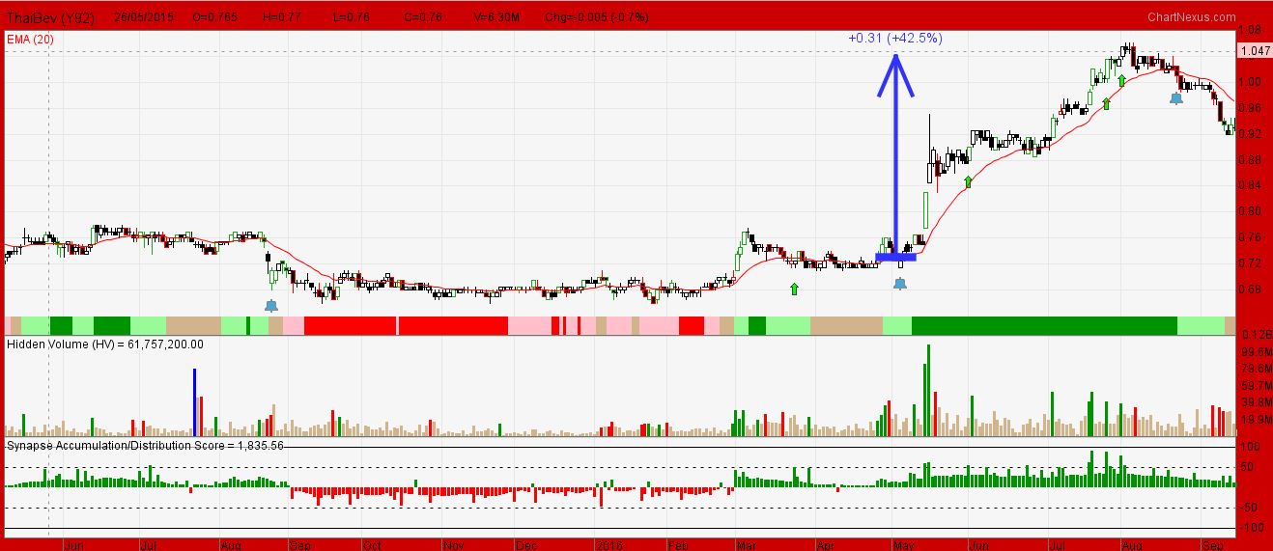Select the green up arrow below 0.84 level
Image resolution: width=1273 pixels, height=551 pixels.
tap(968, 181)
